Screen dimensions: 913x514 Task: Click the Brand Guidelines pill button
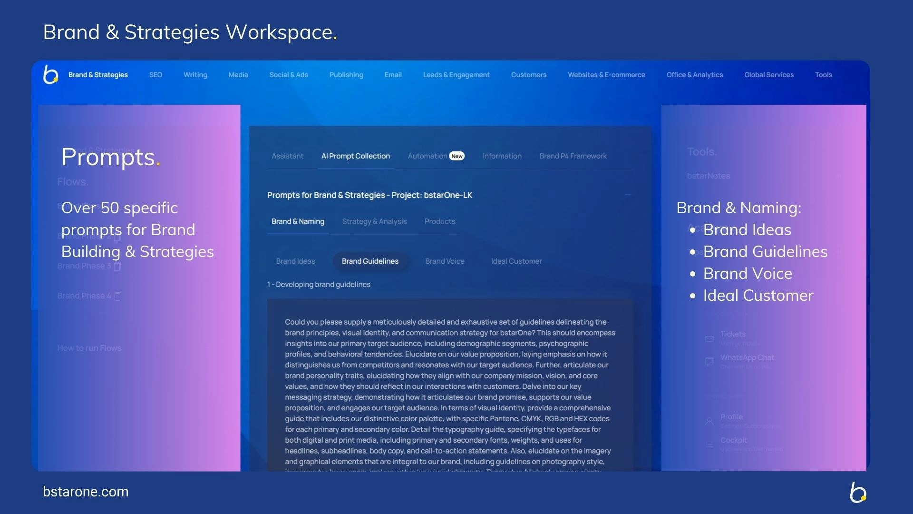point(370,261)
